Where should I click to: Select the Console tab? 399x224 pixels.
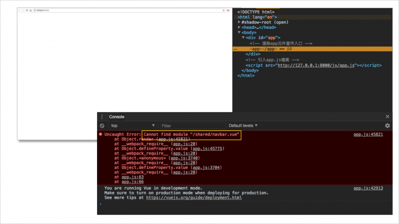click(117, 117)
